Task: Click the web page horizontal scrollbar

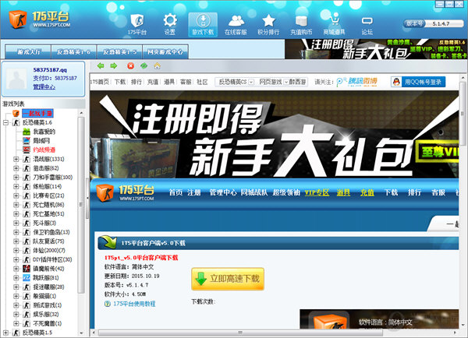Action: (240, 333)
